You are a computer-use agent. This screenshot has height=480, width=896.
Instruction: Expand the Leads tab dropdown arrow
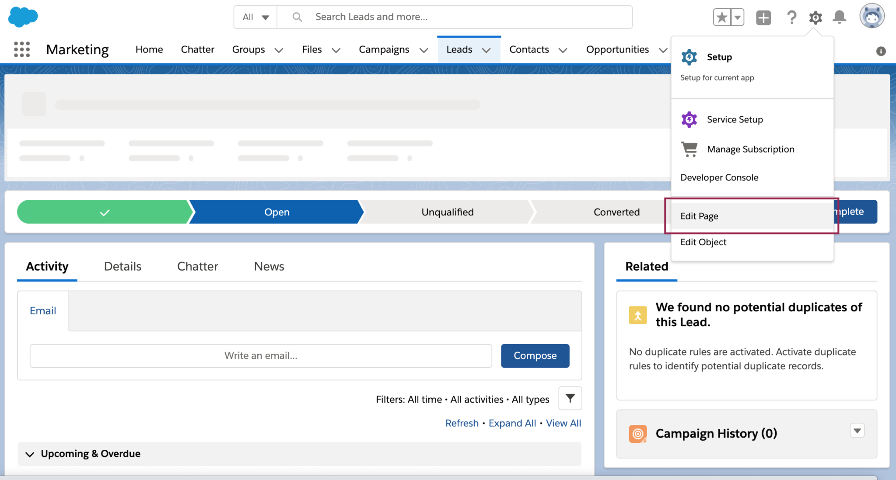pyautogui.click(x=486, y=50)
